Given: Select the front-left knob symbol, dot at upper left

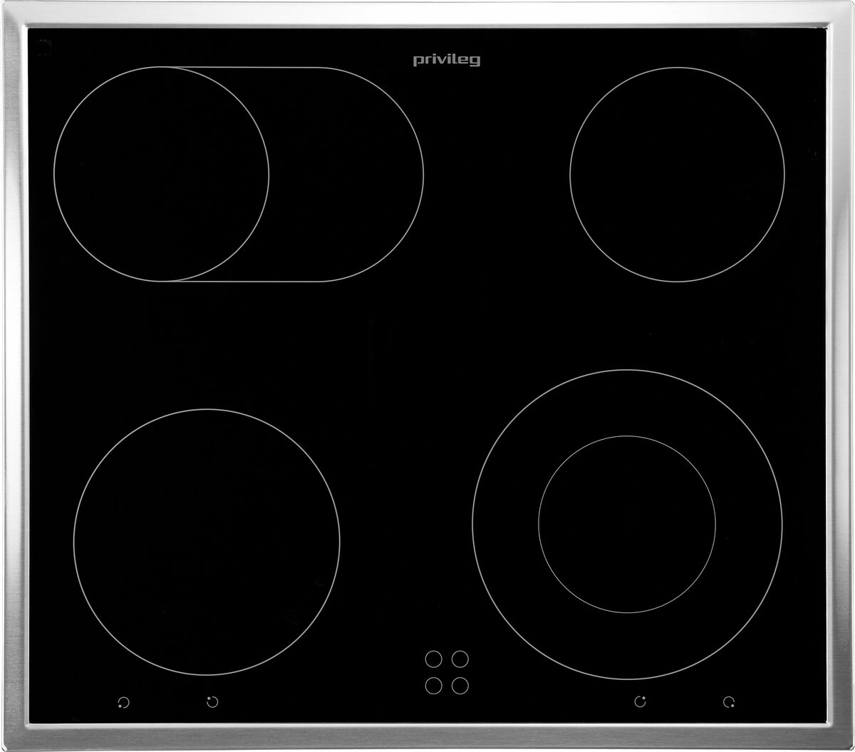Looking at the screenshot, I should click(x=212, y=702).
